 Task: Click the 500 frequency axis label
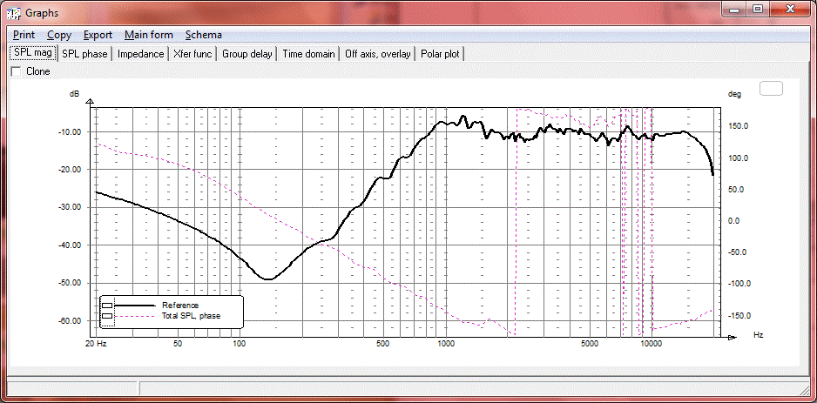click(383, 344)
